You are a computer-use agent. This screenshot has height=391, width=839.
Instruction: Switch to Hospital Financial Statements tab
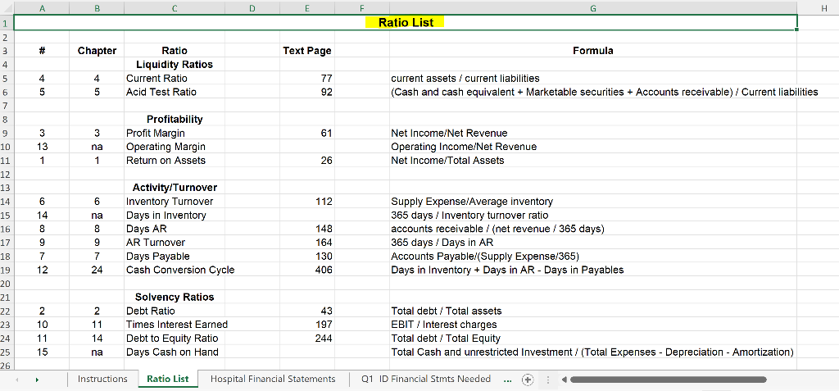pyautogui.click(x=273, y=379)
